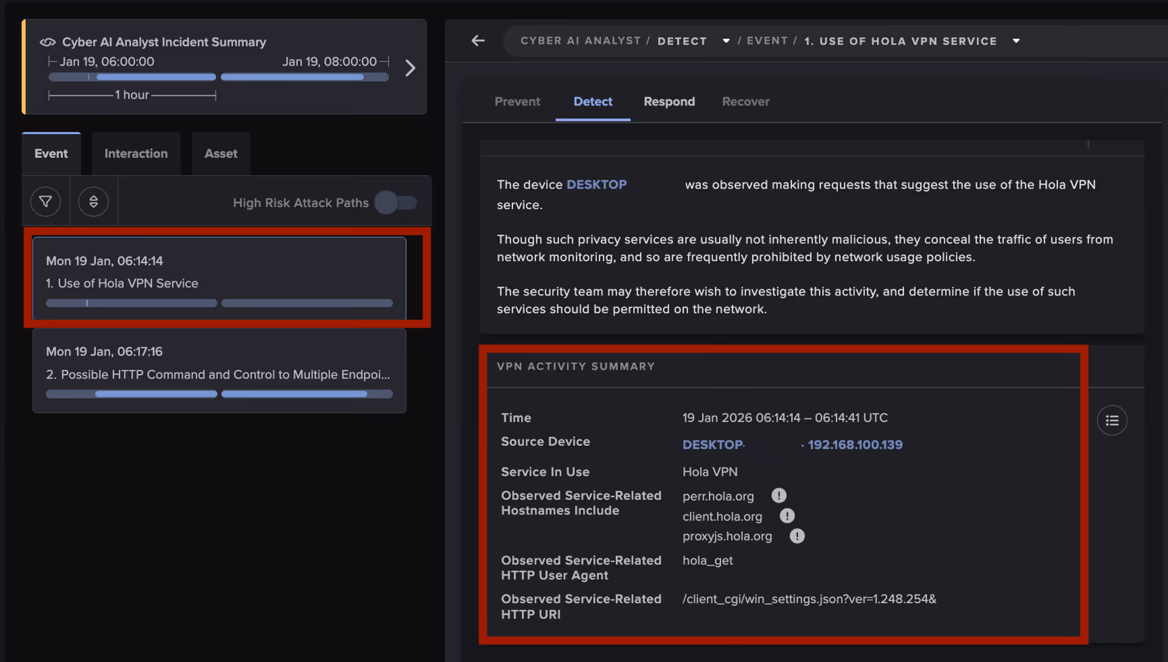1168x662 pixels.
Task: Click the 1 hour scale indicator
Action: (132, 95)
